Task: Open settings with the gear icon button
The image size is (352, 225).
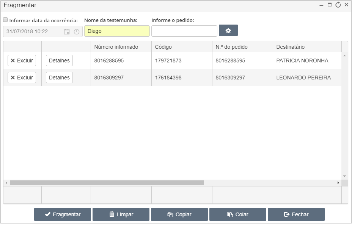Action: point(228,31)
